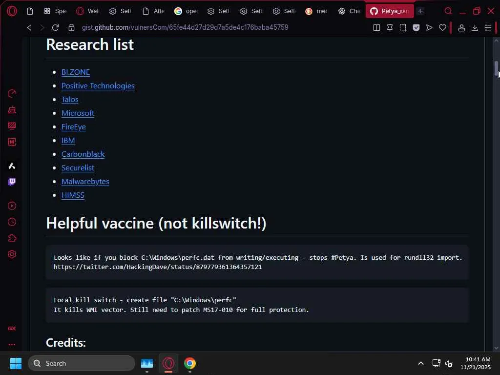Image resolution: width=500 pixels, height=375 pixels.
Task: Open the GX Mods sidebar icon
Action: pos(12,126)
